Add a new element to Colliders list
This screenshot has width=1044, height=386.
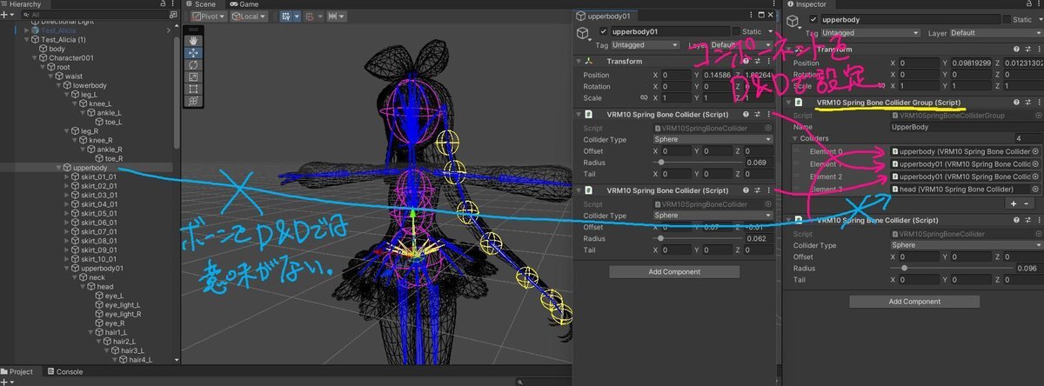click(x=1014, y=203)
